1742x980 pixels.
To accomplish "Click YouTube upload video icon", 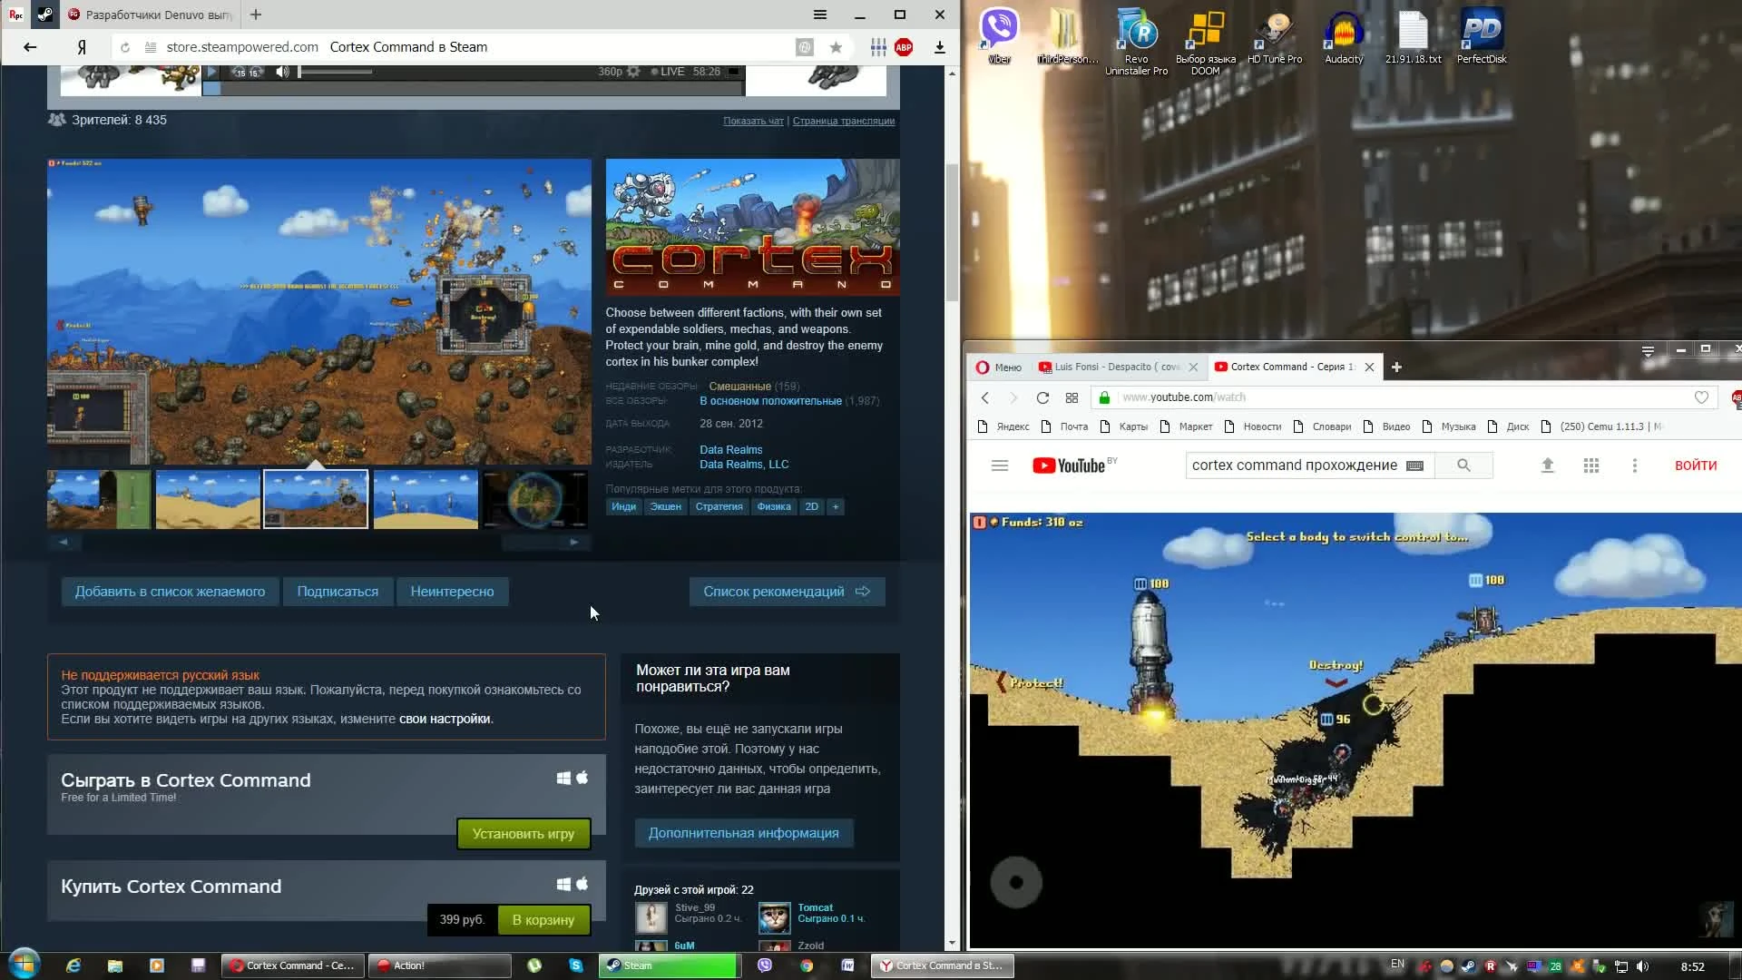I will click(x=1548, y=465).
